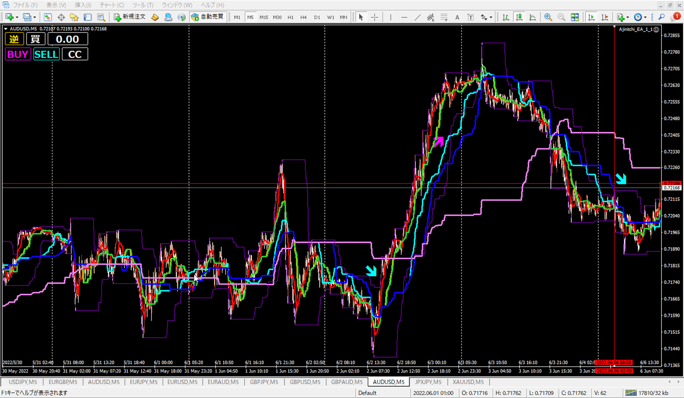Toggle chart auto-scroll icon
The image size is (684, 398).
(x=591, y=17)
